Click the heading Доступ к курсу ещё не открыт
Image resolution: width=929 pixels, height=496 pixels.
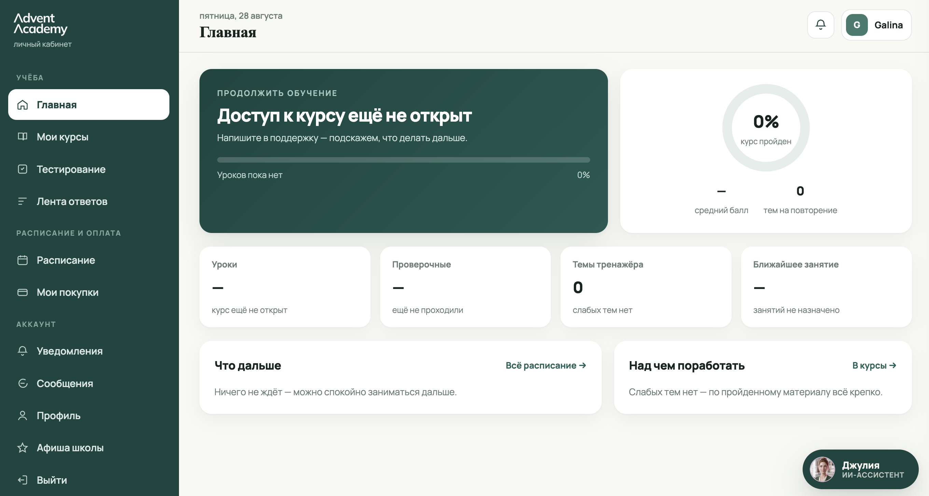[344, 116]
